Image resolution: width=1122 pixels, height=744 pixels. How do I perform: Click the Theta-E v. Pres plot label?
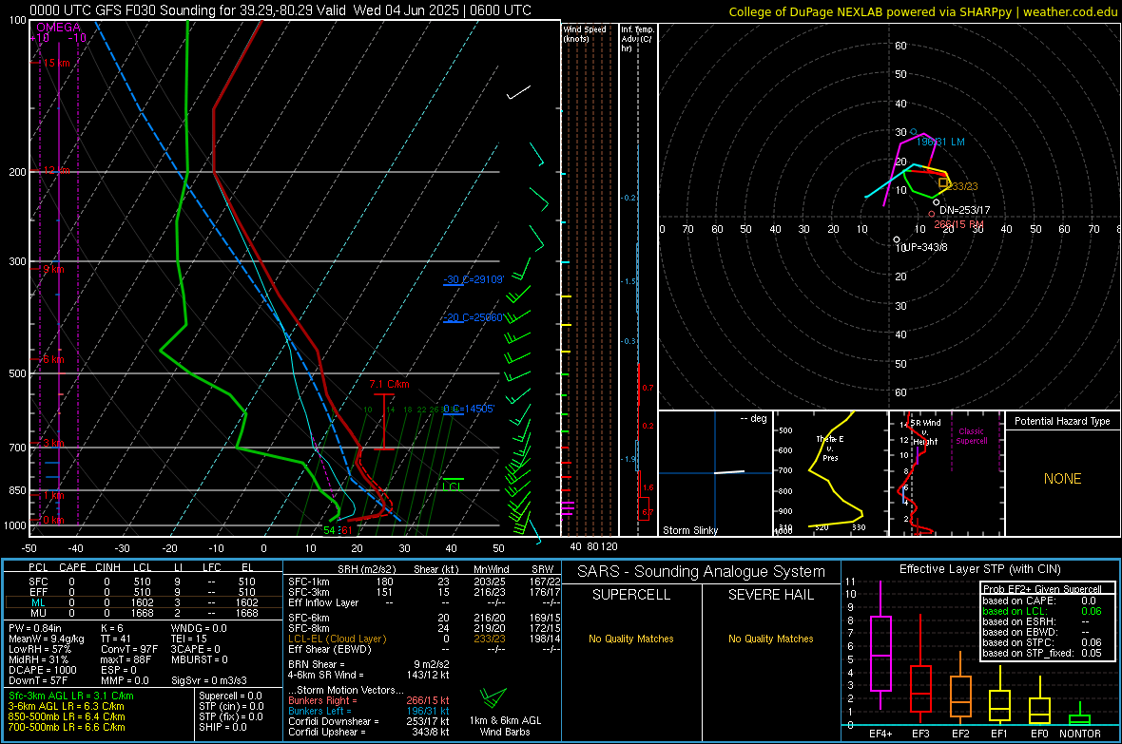830,448
